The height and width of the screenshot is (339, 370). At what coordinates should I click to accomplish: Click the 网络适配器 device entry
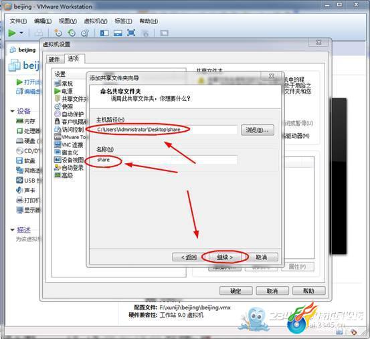[x=28, y=171]
